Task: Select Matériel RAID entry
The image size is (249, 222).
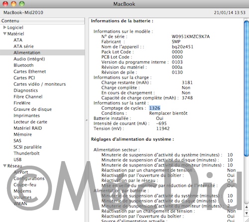Action: click(28, 128)
